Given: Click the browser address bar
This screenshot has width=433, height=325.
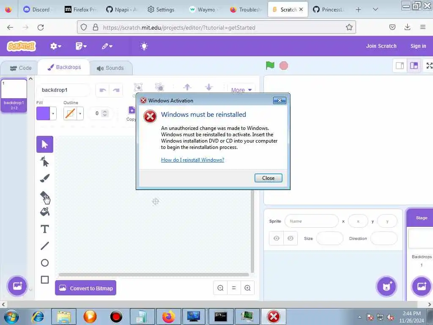Looking at the screenshot, I should coord(216,28).
